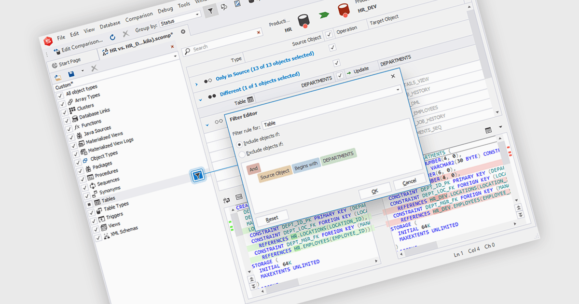
Task: Click the HR_DEV target database icon
Action: click(x=344, y=11)
